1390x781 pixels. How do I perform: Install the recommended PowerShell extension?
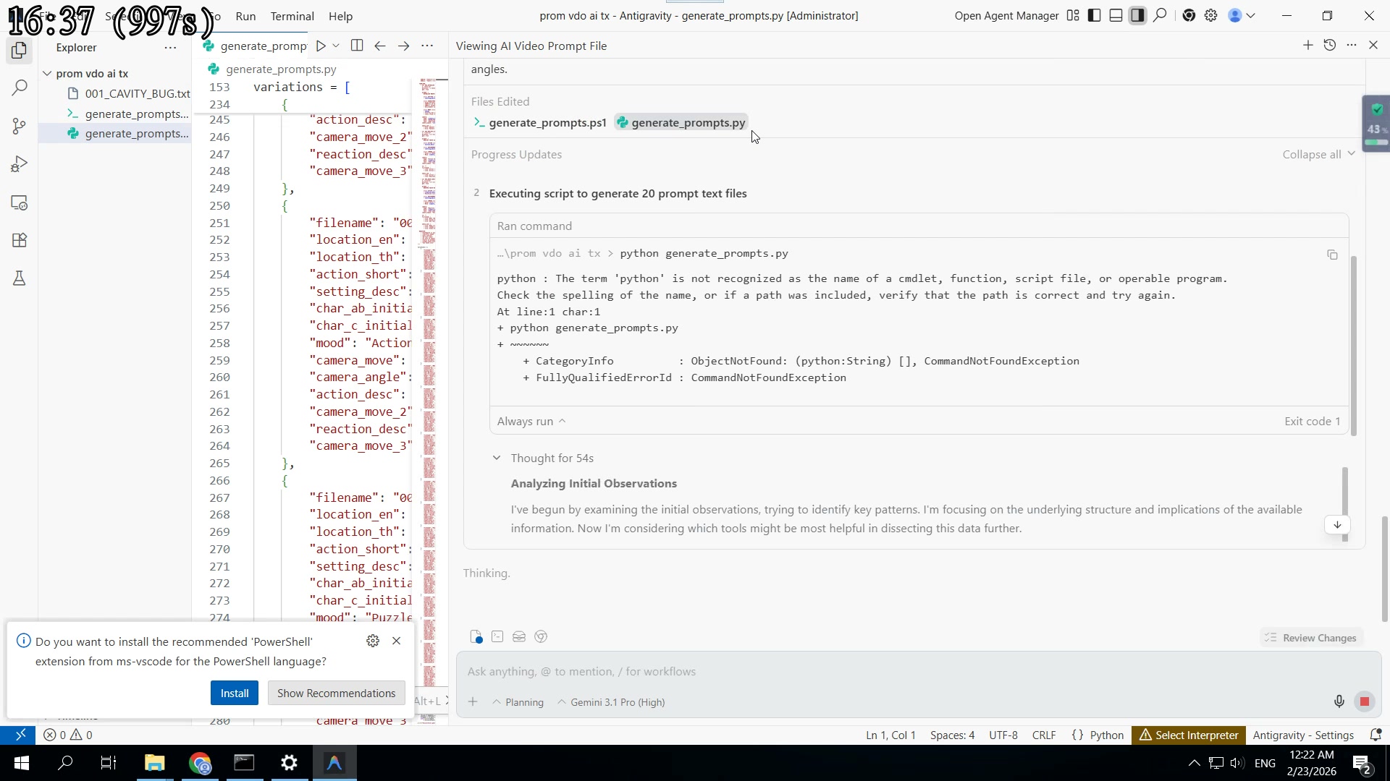[x=234, y=693]
